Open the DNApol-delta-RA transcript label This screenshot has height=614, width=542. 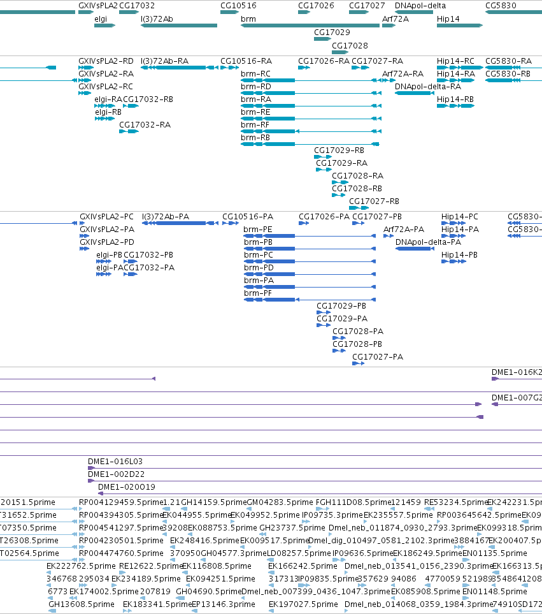click(428, 87)
